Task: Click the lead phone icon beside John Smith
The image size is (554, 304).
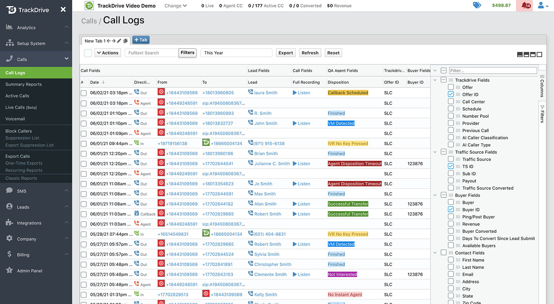Action: [251, 123]
